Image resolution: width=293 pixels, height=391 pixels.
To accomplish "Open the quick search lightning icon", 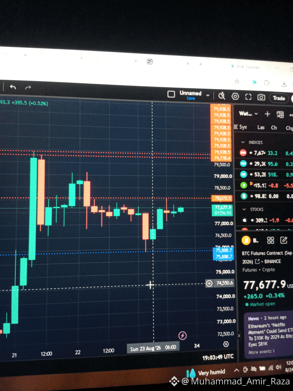I will [222, 96].
